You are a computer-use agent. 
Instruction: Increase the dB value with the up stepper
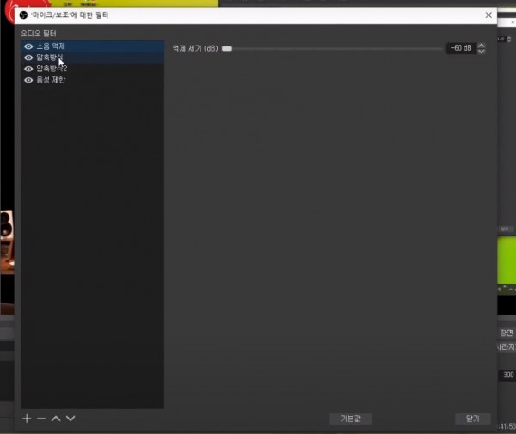click(481, 46)
